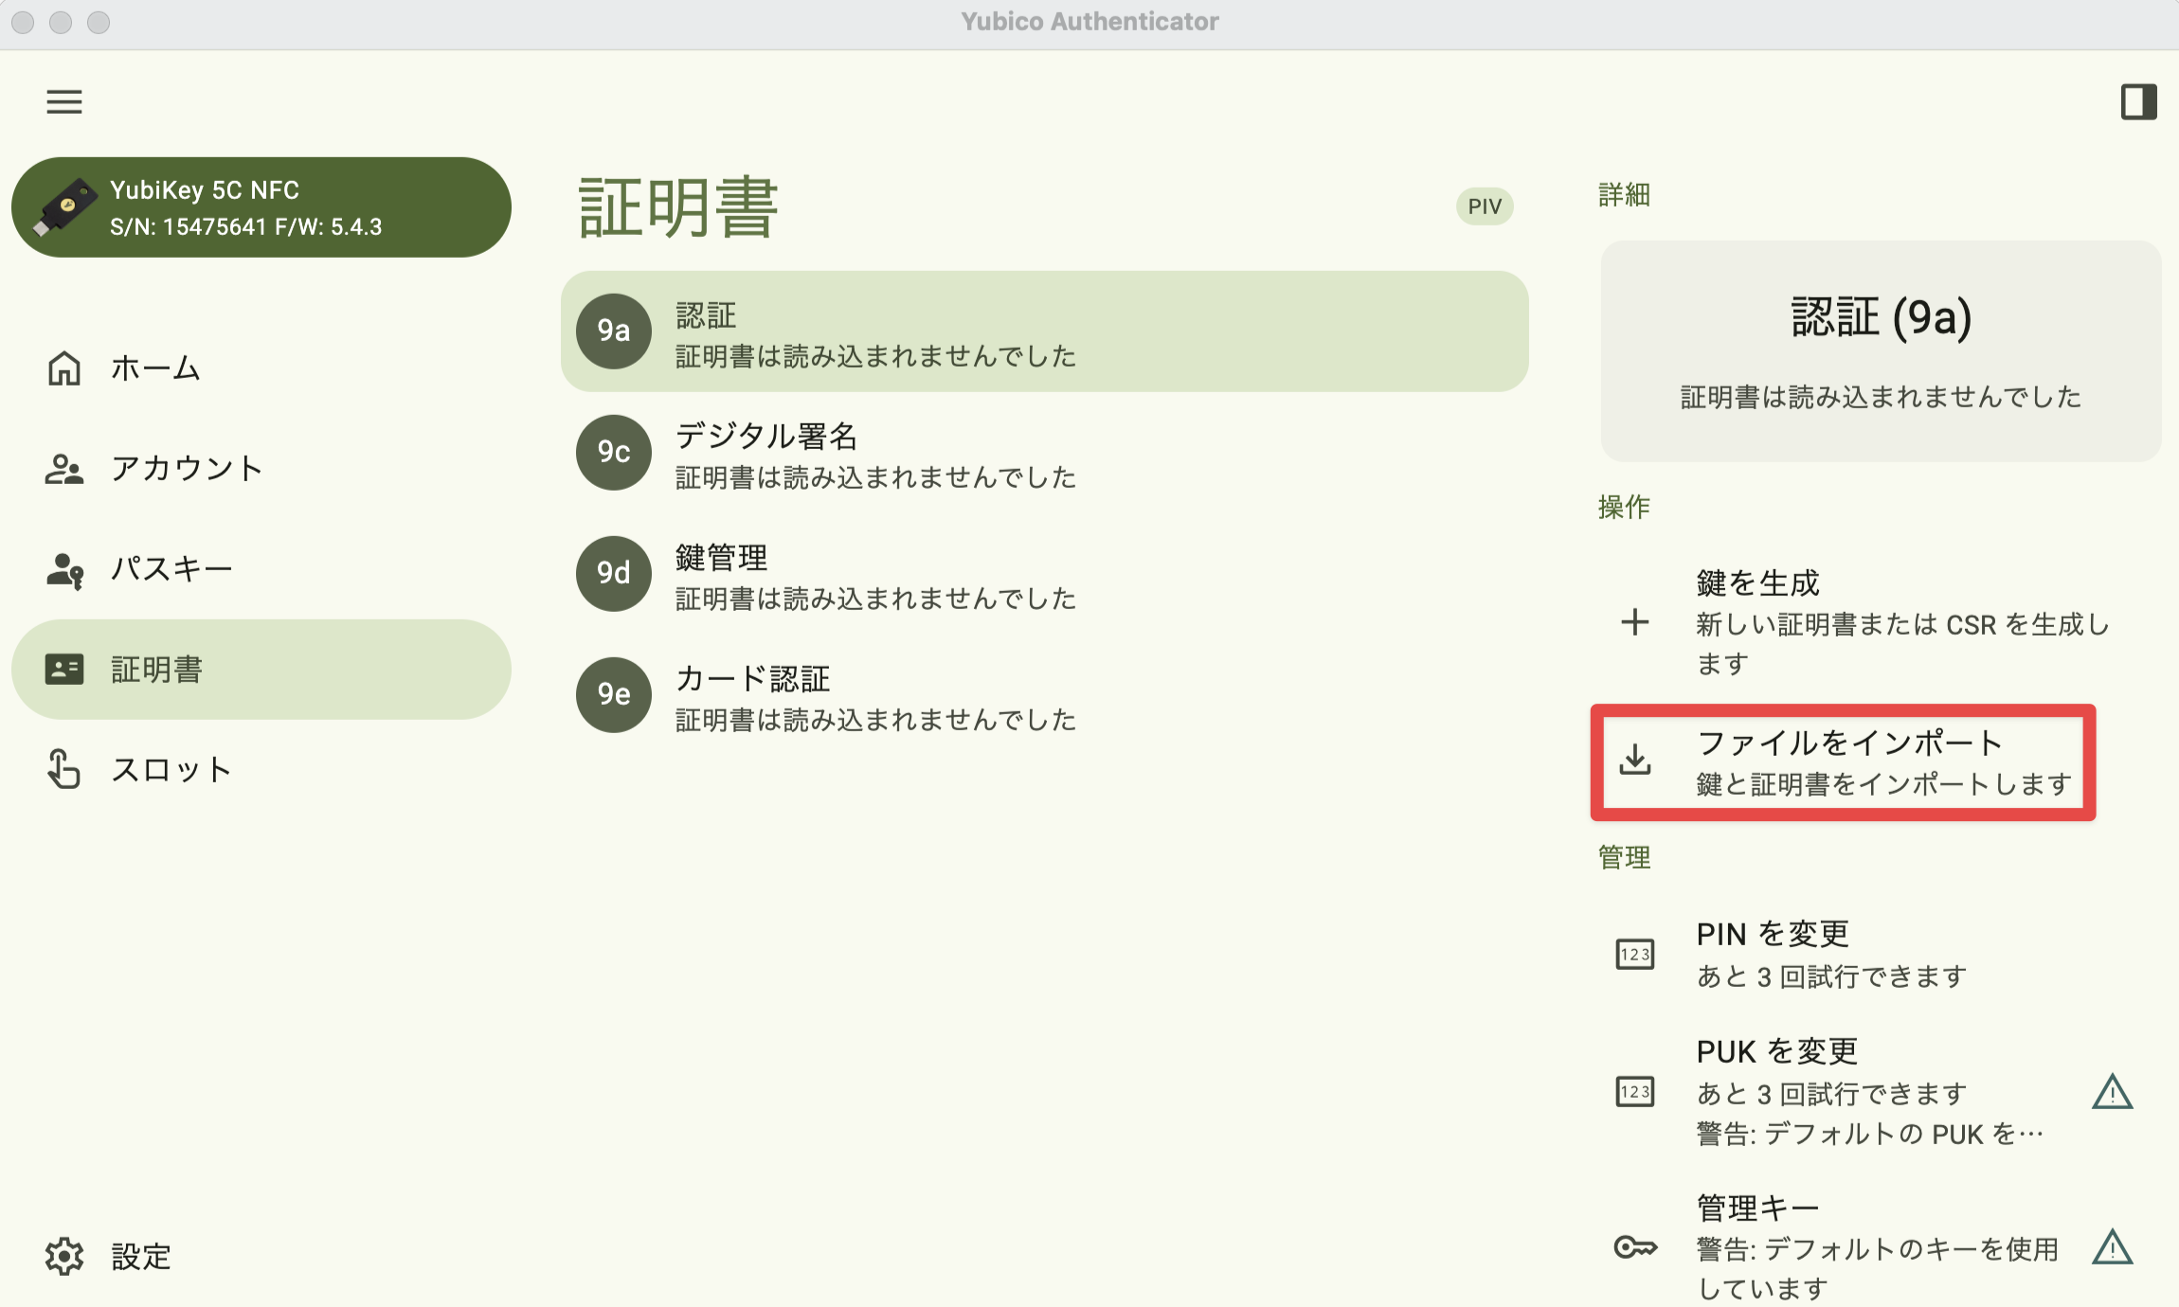The image size is (2179, 1307).
Task: Select the 認証 9a slot row
Action: (x=1044, y=331)
